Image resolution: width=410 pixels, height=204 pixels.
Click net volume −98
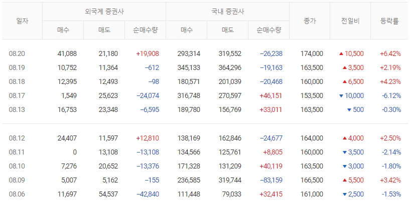pos(154,82)
